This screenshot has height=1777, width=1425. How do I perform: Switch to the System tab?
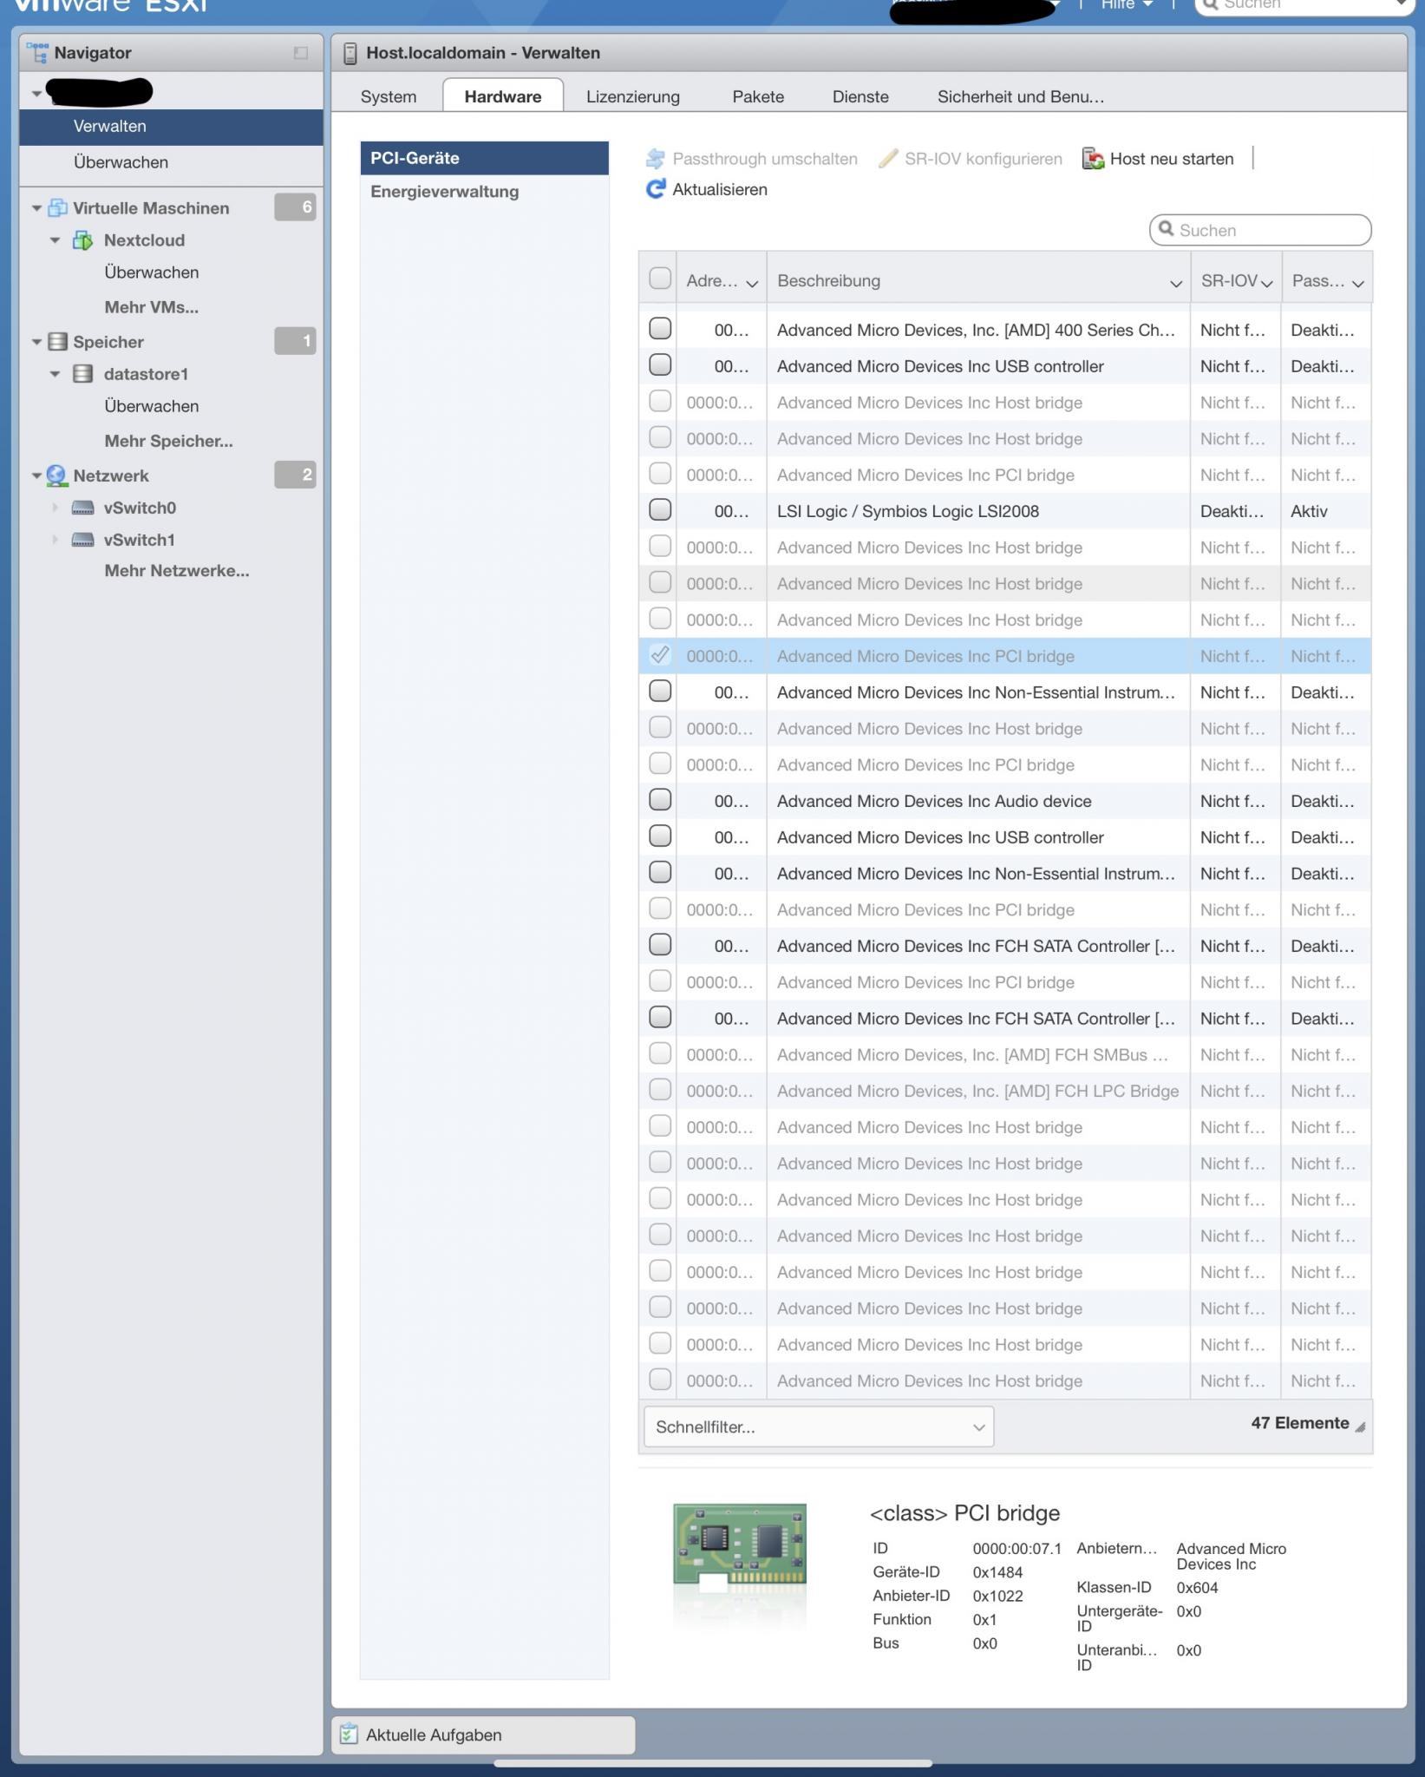point(389,96)
